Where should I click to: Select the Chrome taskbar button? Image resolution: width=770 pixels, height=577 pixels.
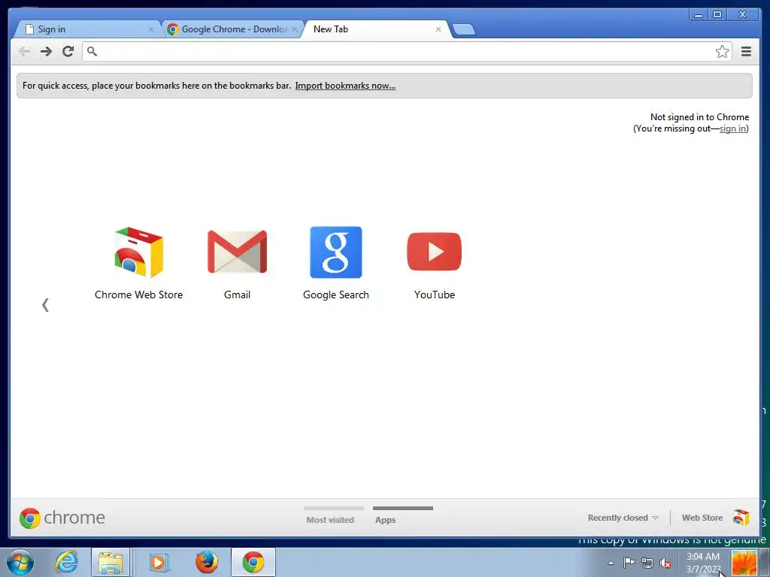(x=253, y=562)
